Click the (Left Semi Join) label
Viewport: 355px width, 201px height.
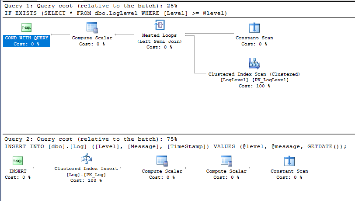159,41
